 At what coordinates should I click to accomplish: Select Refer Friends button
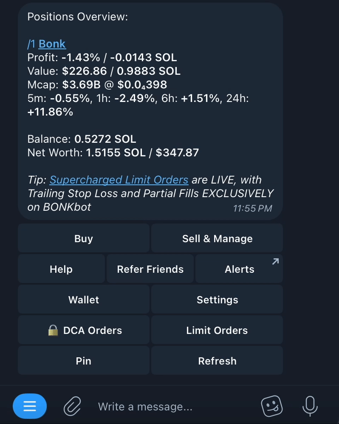point(150,269)
